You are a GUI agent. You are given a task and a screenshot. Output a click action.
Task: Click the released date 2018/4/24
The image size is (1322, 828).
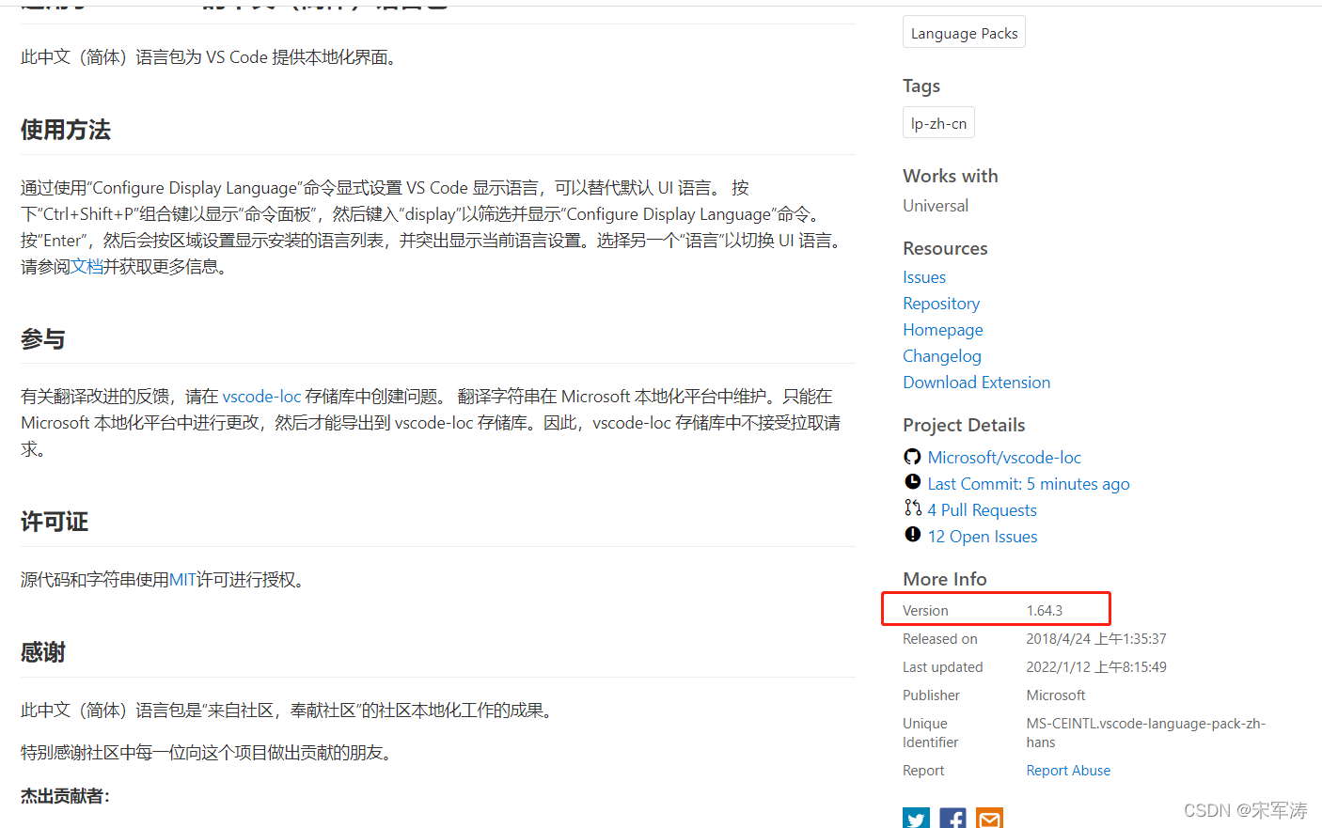1096,639
